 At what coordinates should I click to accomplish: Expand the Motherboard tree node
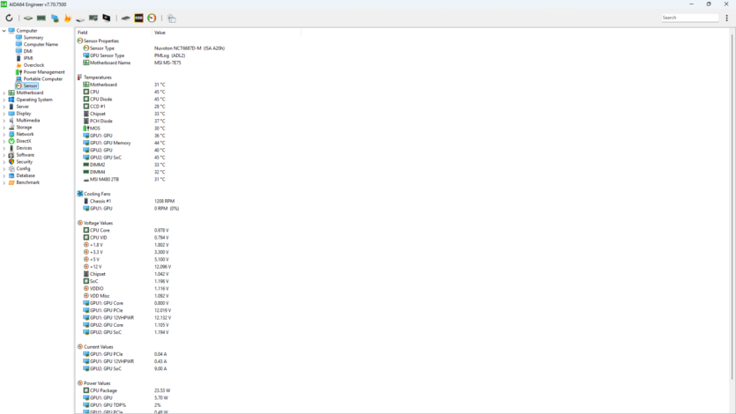point(4,92)
